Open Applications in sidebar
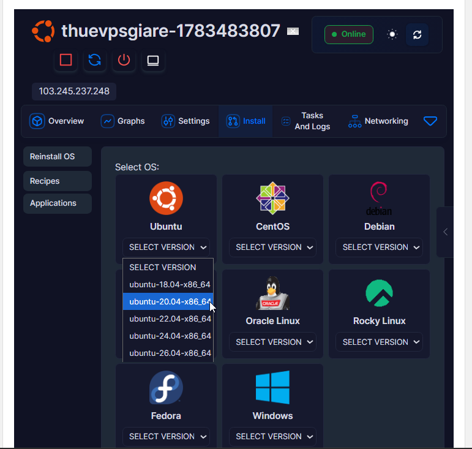The height and width of the screenshot is (449, 472). 58,203
